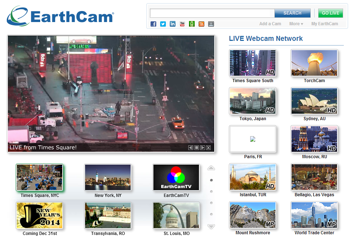Select the second carousel page dot
Viewport: 352px width, 241px height.
(211, 192)
